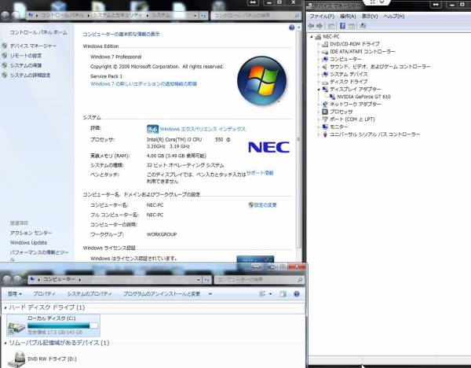Open change view dropdown in Computer window

point(271,294)
